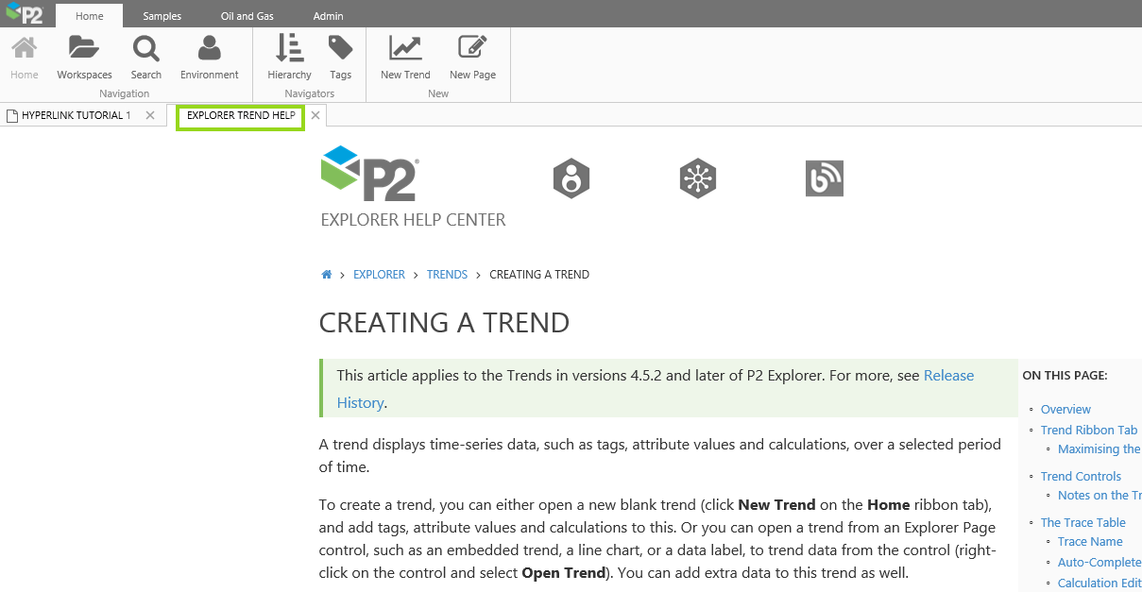
Task: Select the Explorer Trend Help tab
Action: pyautogui.click(x=241, y=116)
